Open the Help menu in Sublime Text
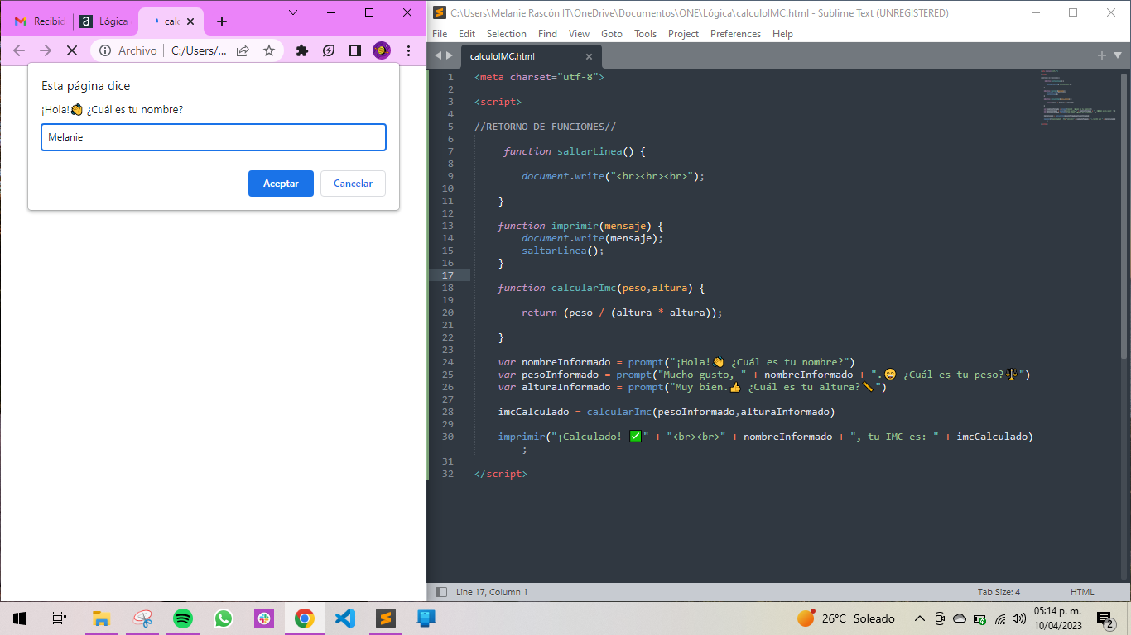 (782, 34)
